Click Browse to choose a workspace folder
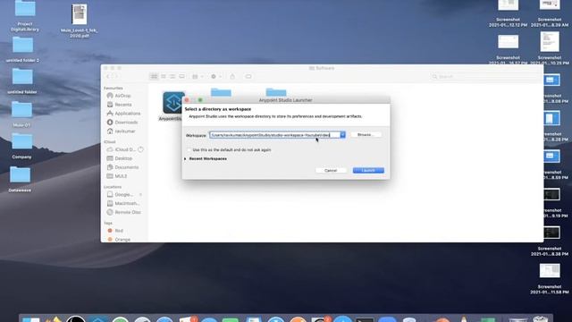This screenshot has height=322, width=572. click(366, 135)
